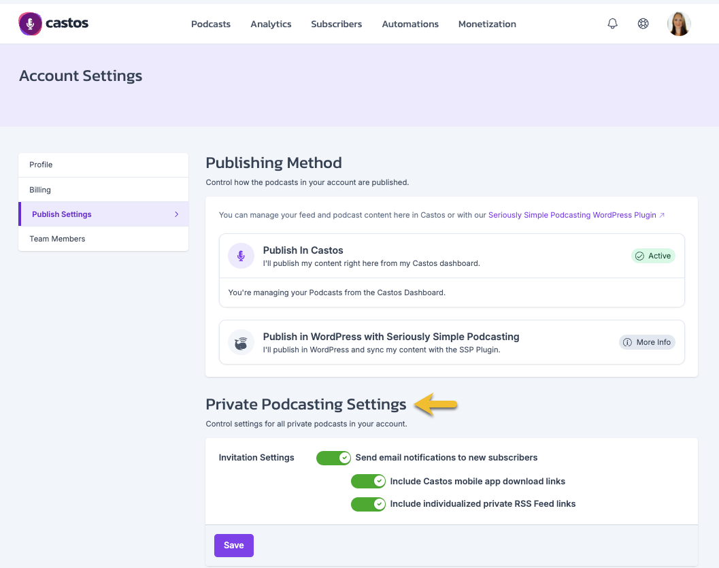Click "I'll publish my content right here" description

371,264
